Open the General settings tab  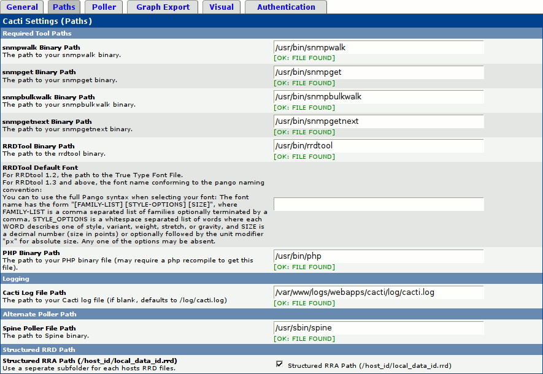click(22, 7)
